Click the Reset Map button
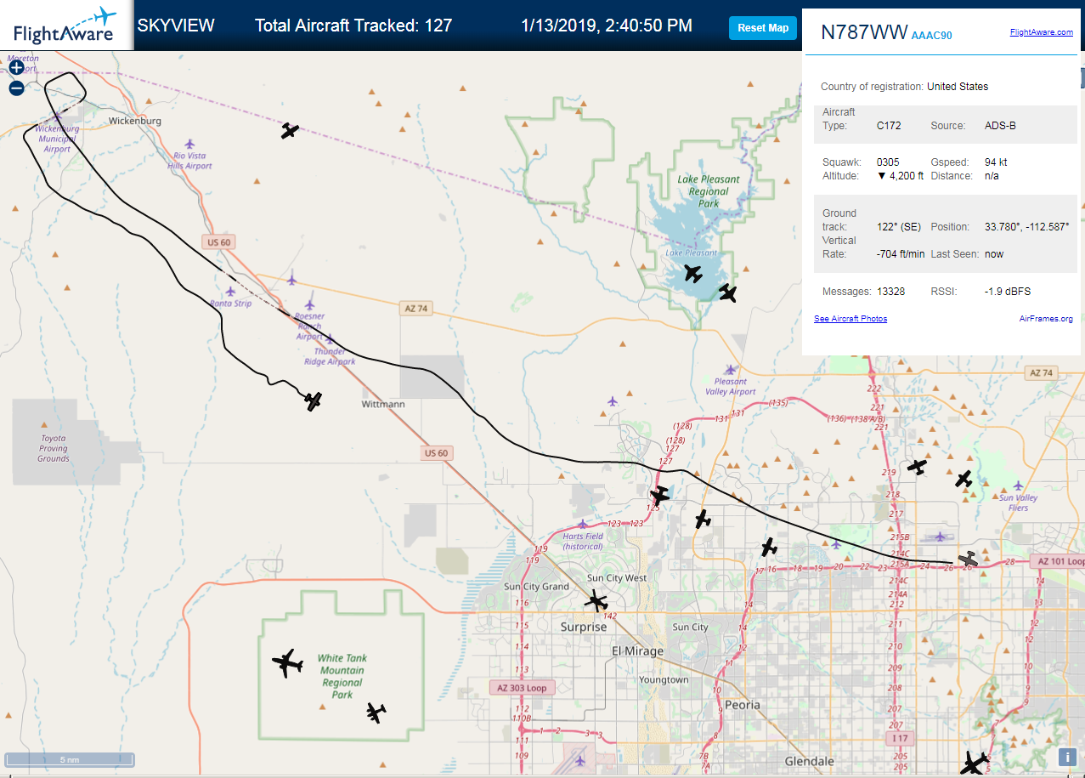Viewport: 1085px width, 778px height. pyautogui.click(x=763, y=28)
